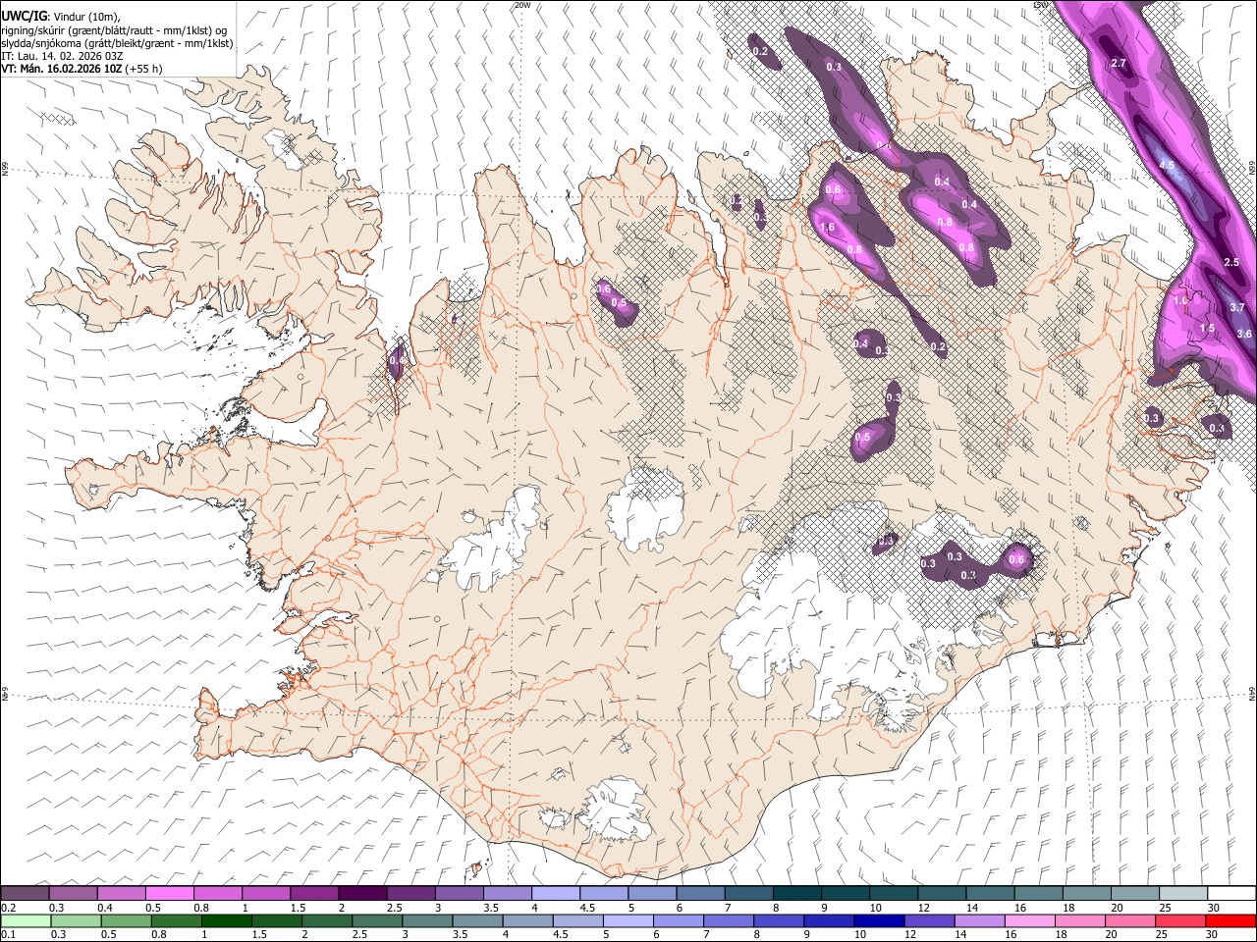Click the Mýrdalsjökull glacier on south coast
The width and height of the screenshot is (1257, 942).
617,811
